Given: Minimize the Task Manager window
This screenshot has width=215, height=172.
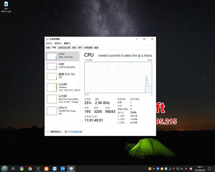Looking at the screenshot, I should point(137,39).
